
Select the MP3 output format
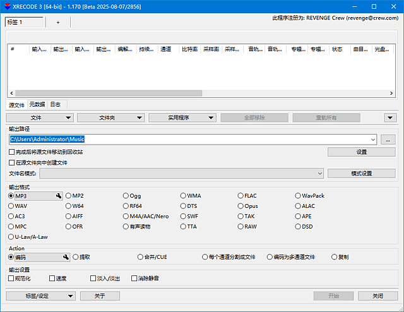(x=11, y=196)
